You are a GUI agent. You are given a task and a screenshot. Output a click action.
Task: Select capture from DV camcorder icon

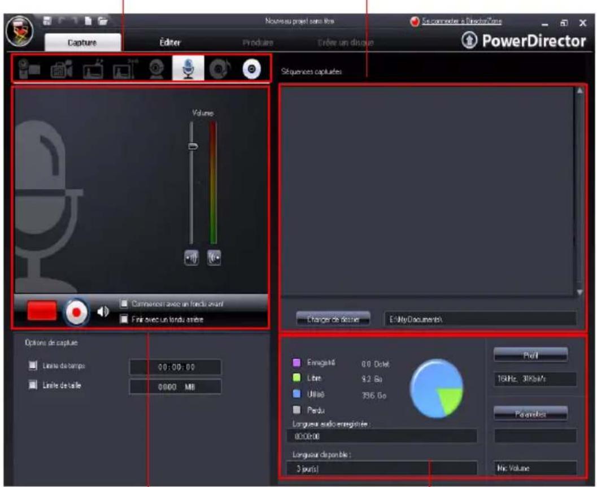pos(29,68)
